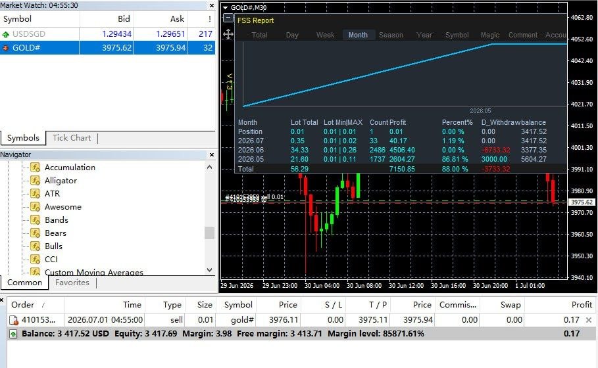598x368 pixels.
Task: Sort trades by Order column
Action: pos(36,305)
